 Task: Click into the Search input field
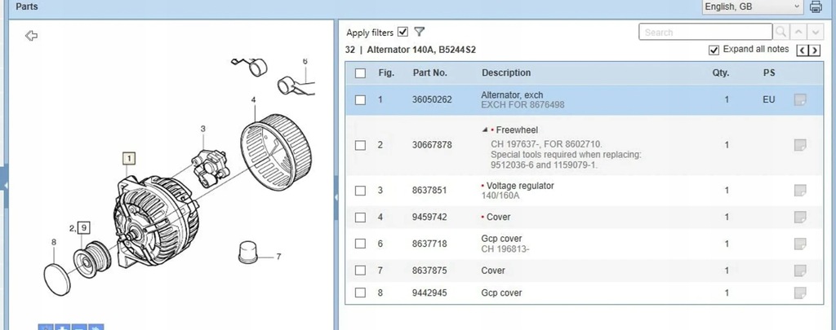click(x=705, y=32)
